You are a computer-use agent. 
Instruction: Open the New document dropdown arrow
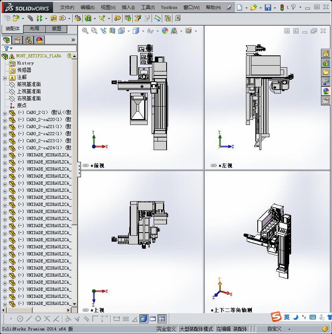pos(246,8)
